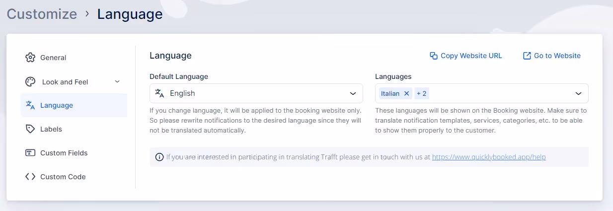Click the +2 more languages badge
The image size is (613, 211).
[421, 93]
